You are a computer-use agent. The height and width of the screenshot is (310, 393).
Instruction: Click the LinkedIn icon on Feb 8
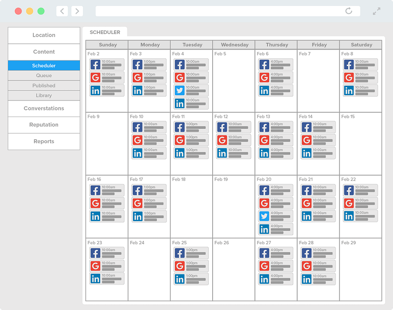[349, 90]
